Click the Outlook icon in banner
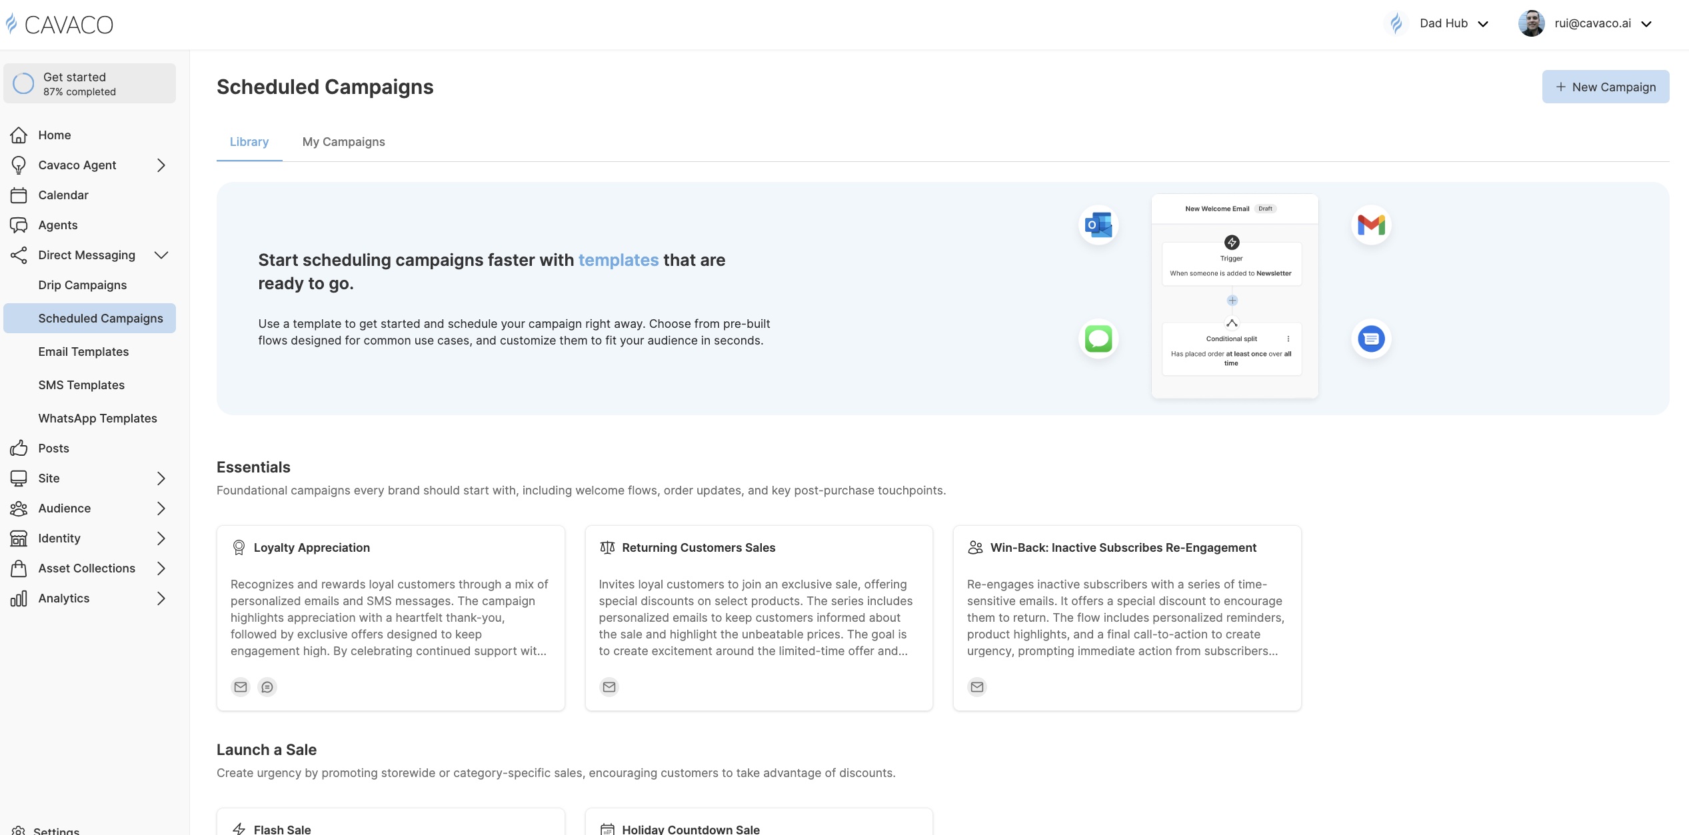The height and width of the screenshot is (835, 1689). (1098, 225)
